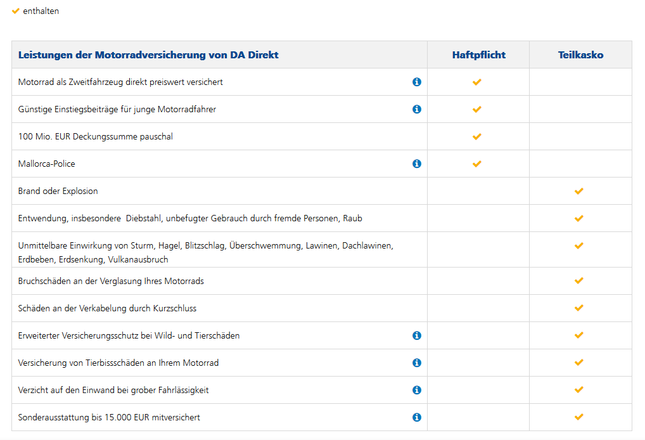
Task: Click Sonderausstattung bis 15.000 EUR mitversichert text
Action: click(x=109, y=417)
